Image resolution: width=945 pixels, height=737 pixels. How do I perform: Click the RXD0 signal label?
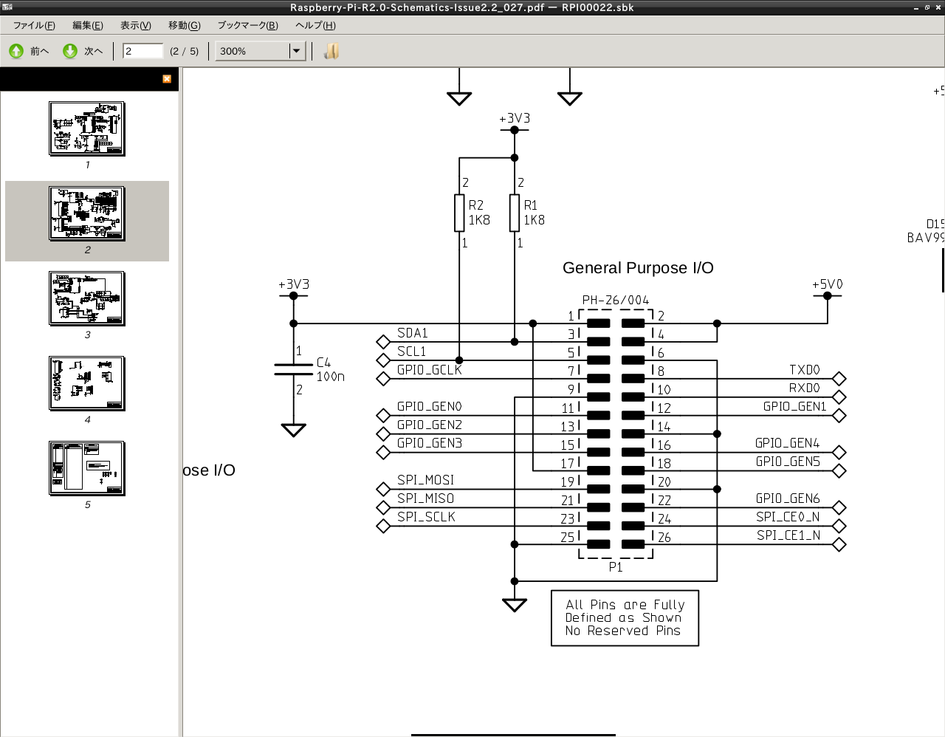tap(805, 388)
